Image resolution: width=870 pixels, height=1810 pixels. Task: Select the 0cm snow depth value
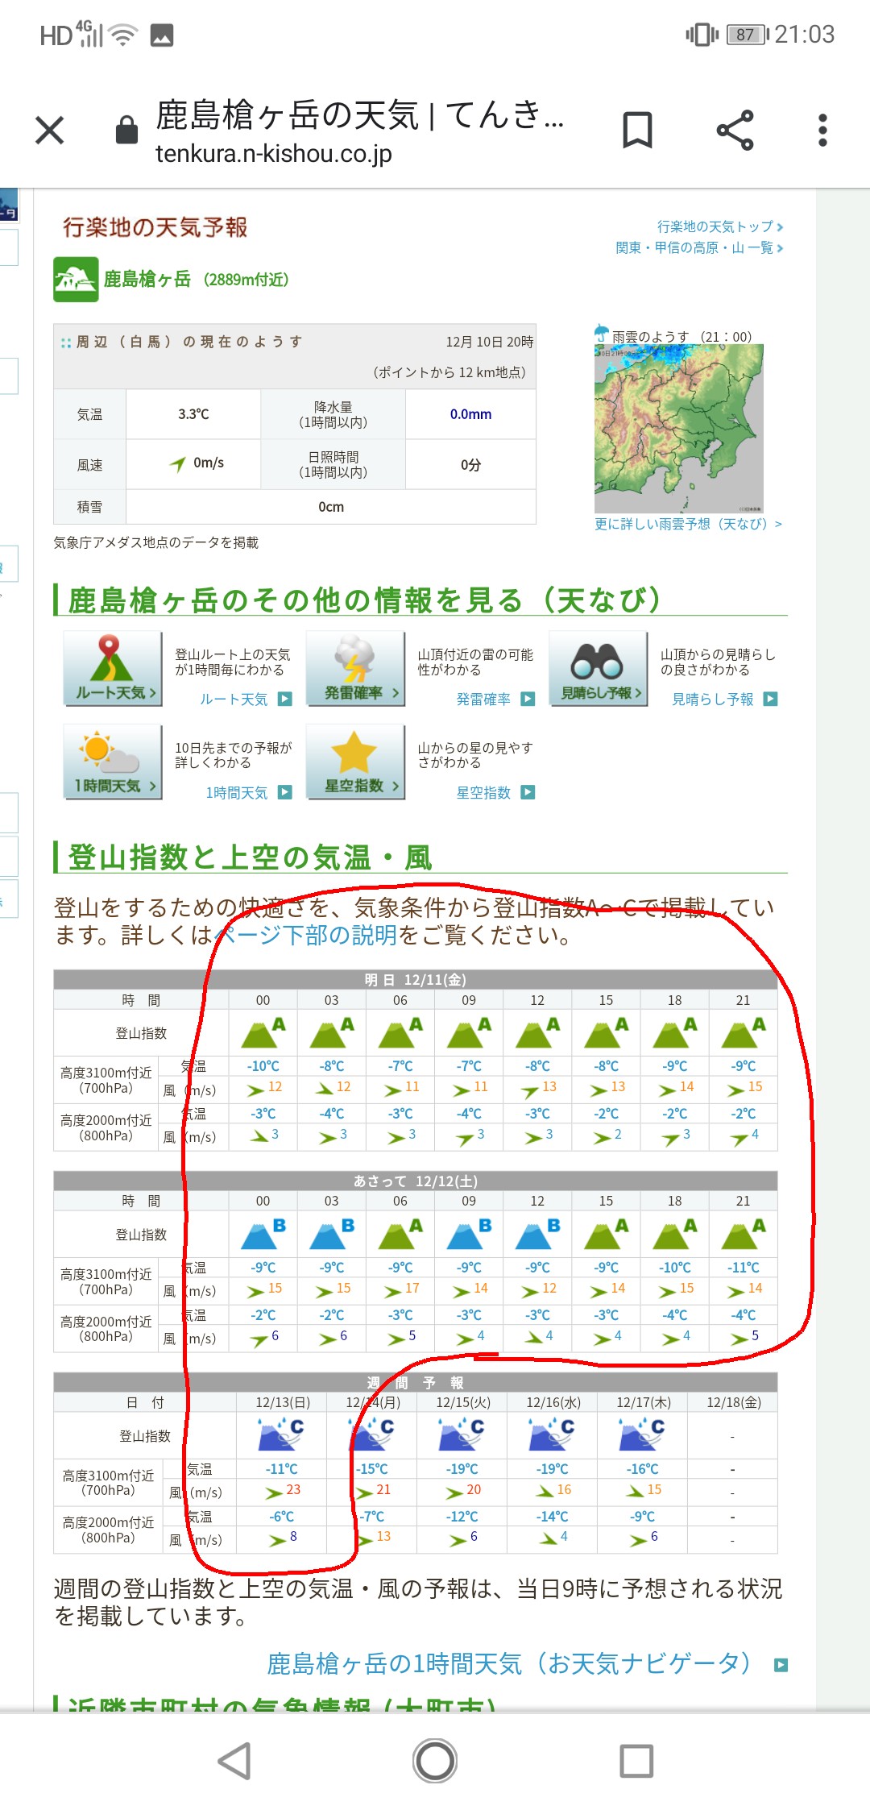click(331, 507)
